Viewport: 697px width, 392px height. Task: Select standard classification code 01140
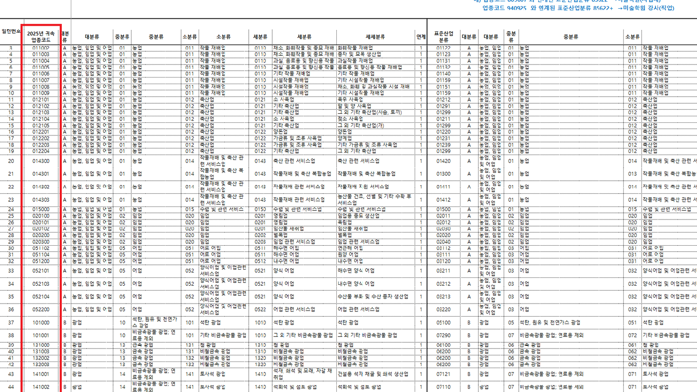[443, 74]
